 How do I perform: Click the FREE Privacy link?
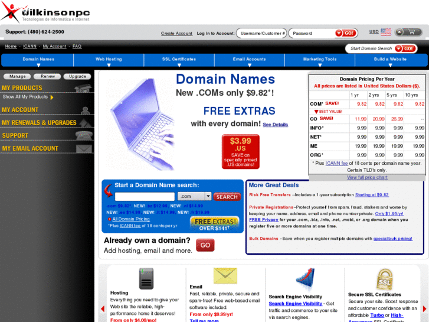pyautogui.click(x=264, y=220)
